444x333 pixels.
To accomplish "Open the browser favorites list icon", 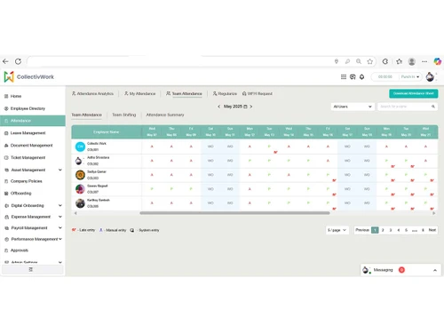I will click(x=399, y=61).
